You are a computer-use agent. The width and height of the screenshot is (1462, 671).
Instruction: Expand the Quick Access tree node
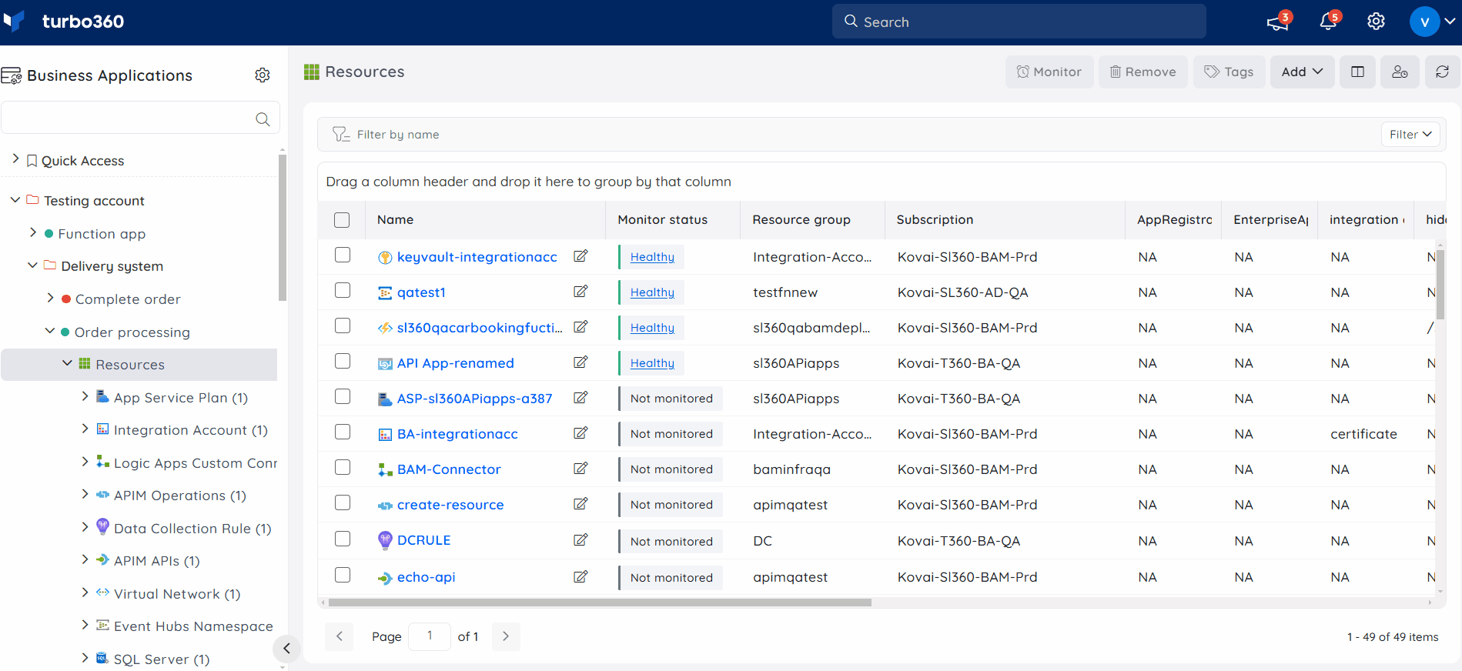pyautogui.click(x=15, y=159)
